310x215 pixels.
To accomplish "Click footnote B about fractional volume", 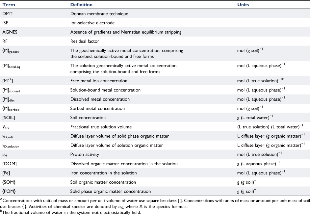I will tap(70, 213).
